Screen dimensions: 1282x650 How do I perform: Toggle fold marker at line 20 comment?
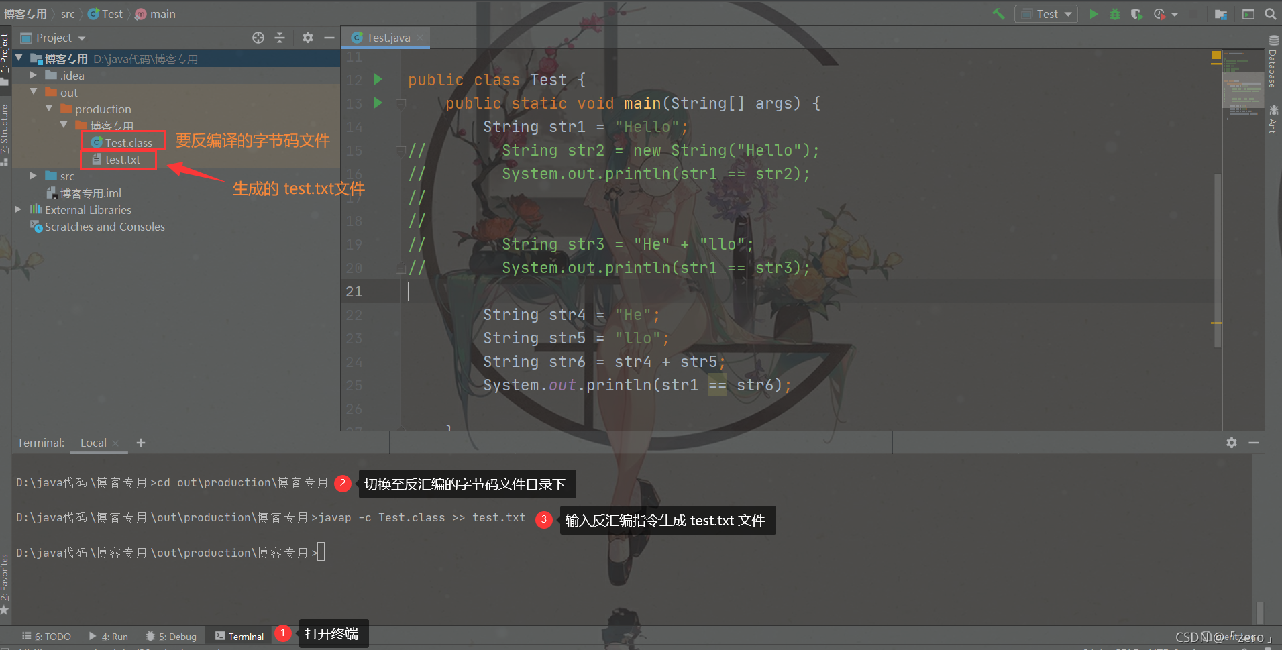point(400,268)
